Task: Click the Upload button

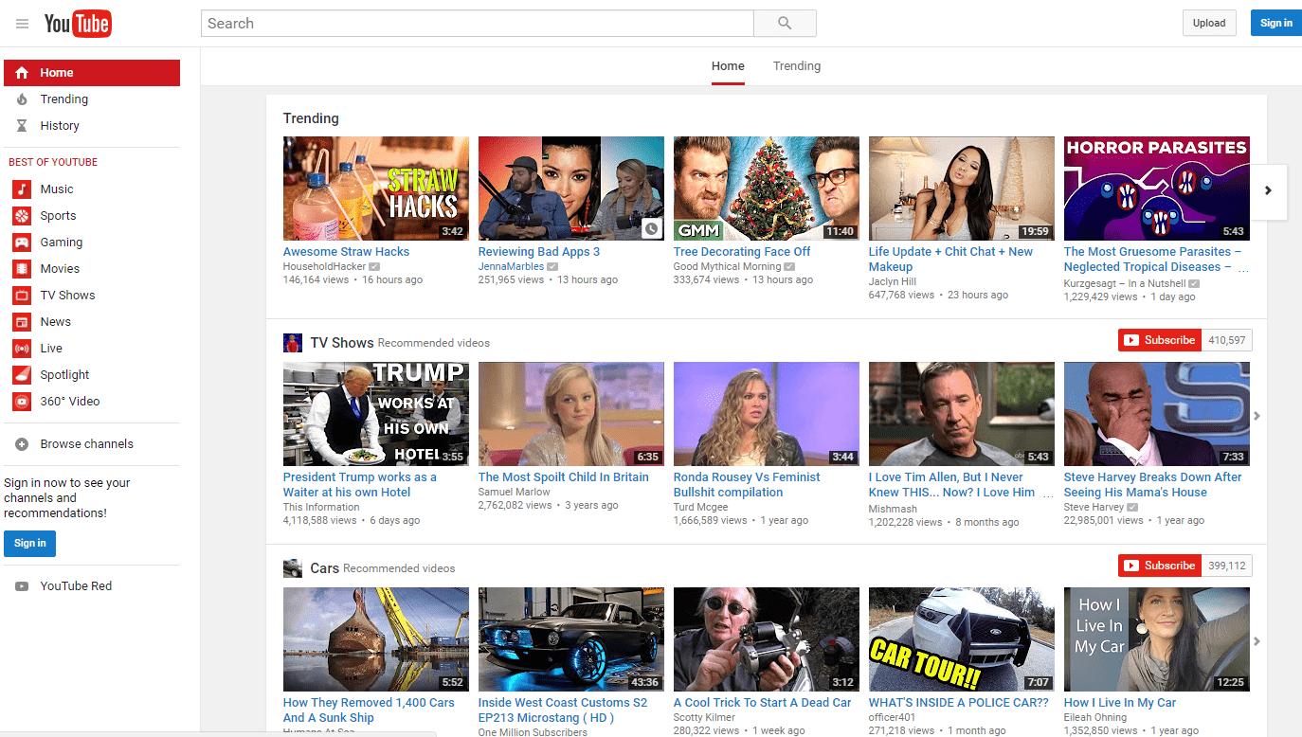Action: (x=1209, y=24)
